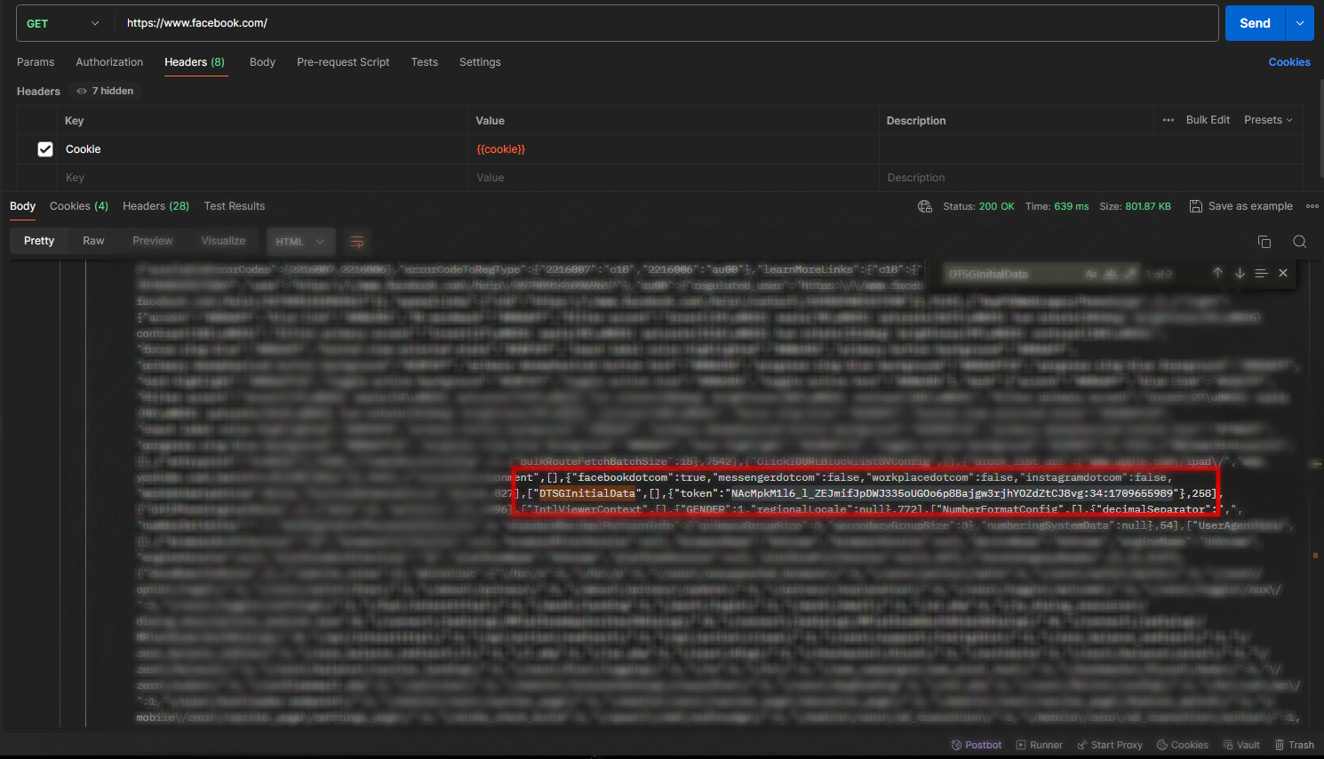Viewport: 1324px width, 759px height.
Task: Open the response Headers (28) tab
Action: pos(156,206)
